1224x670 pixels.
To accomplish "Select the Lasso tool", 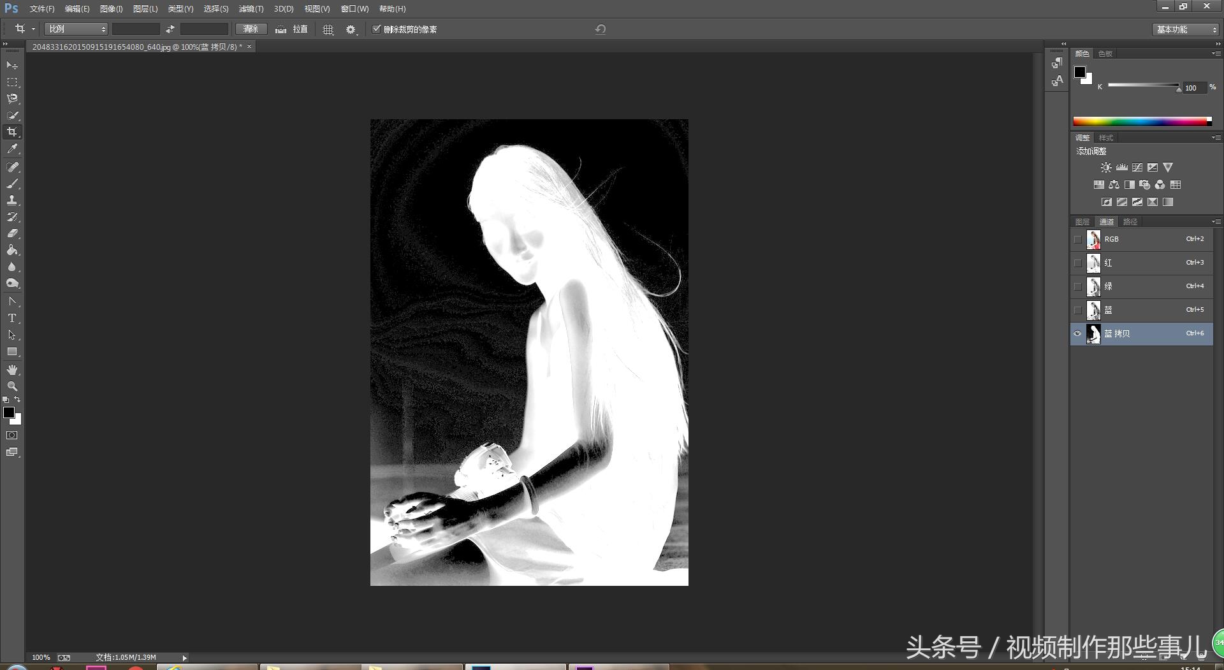I will tap(12, 99).
